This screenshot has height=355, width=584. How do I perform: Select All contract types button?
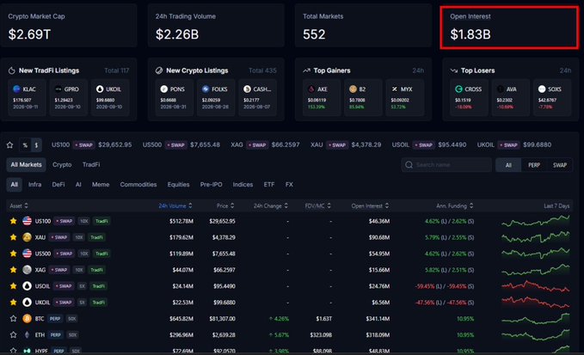[508, 165]
